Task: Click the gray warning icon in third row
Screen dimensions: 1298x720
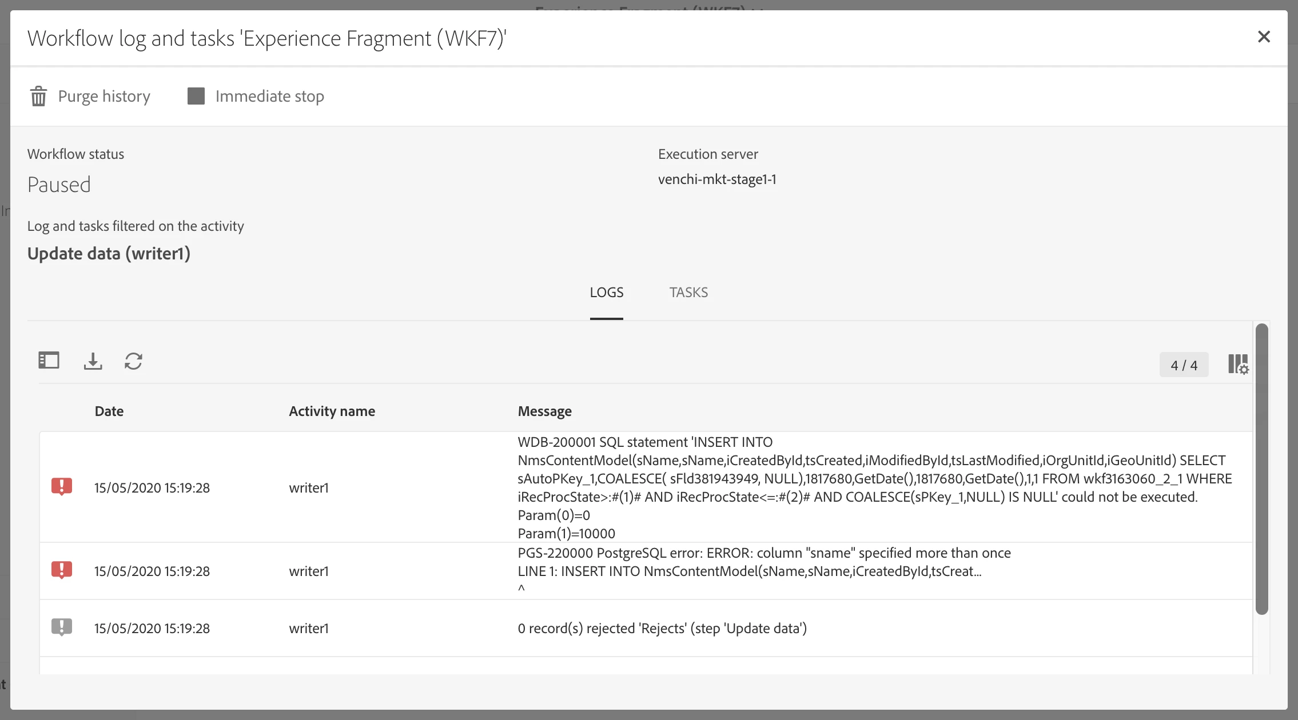Action: click(62, 627)
